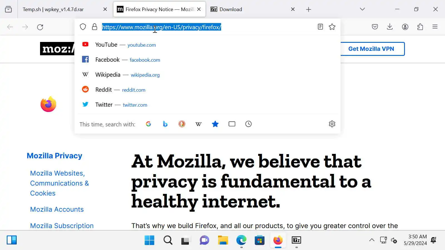445x250 pixels.
Task: Open Mozilla Privacy heading link
Action: (55, 156)
